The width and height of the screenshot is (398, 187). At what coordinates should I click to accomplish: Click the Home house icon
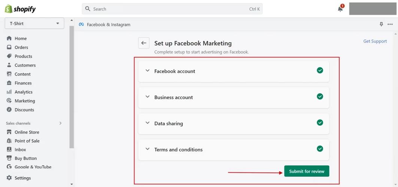point(9,38)
